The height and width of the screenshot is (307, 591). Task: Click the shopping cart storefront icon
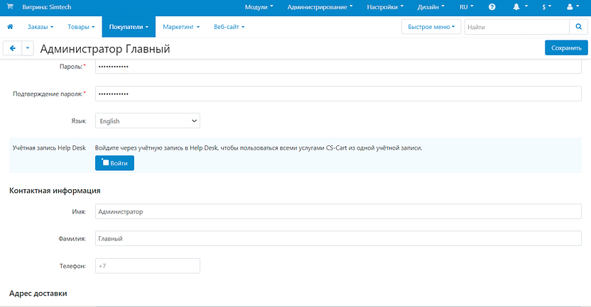click(x=10, y=6)
